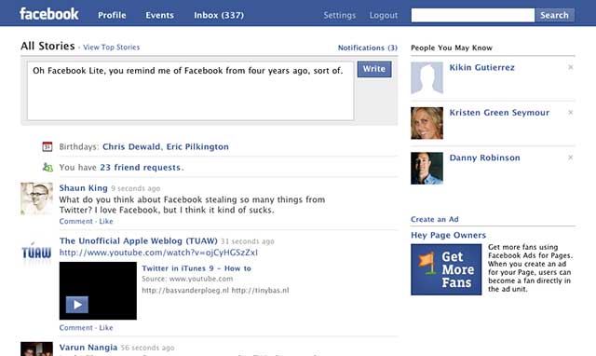Screen dimensions: 596x356
Task: Like the TUAW post
Action: (106, 327)
